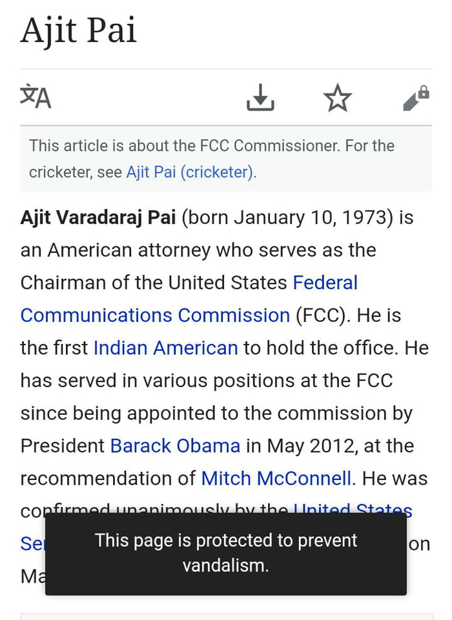Screen dimensions: 452x620
Task: Click the partially hidden Senate link
Action: (x=32, y=544)
